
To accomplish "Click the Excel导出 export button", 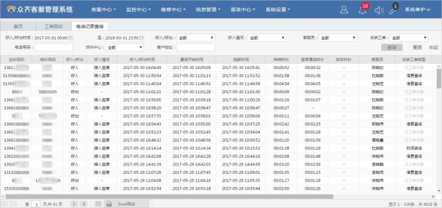I will tap(127, 204).
